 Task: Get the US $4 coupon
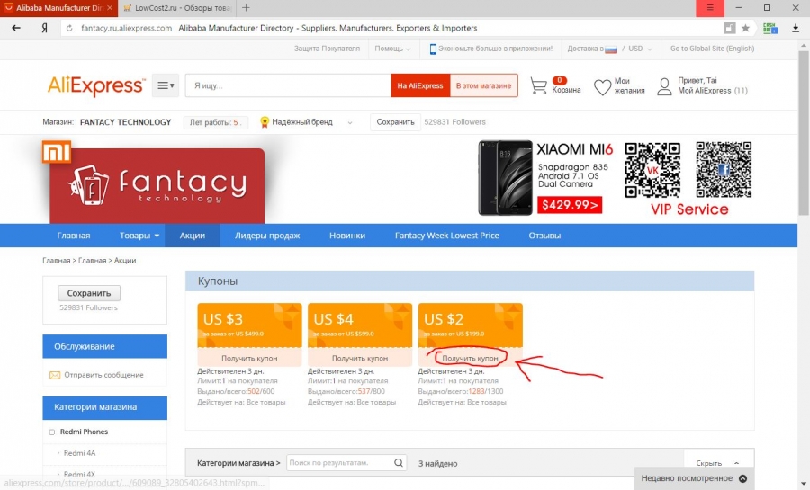[x=360, y=358]
